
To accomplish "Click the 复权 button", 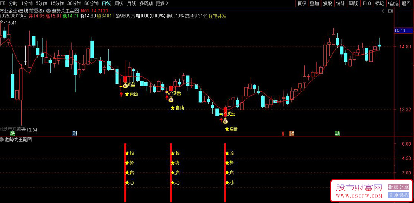I will 302,3.
